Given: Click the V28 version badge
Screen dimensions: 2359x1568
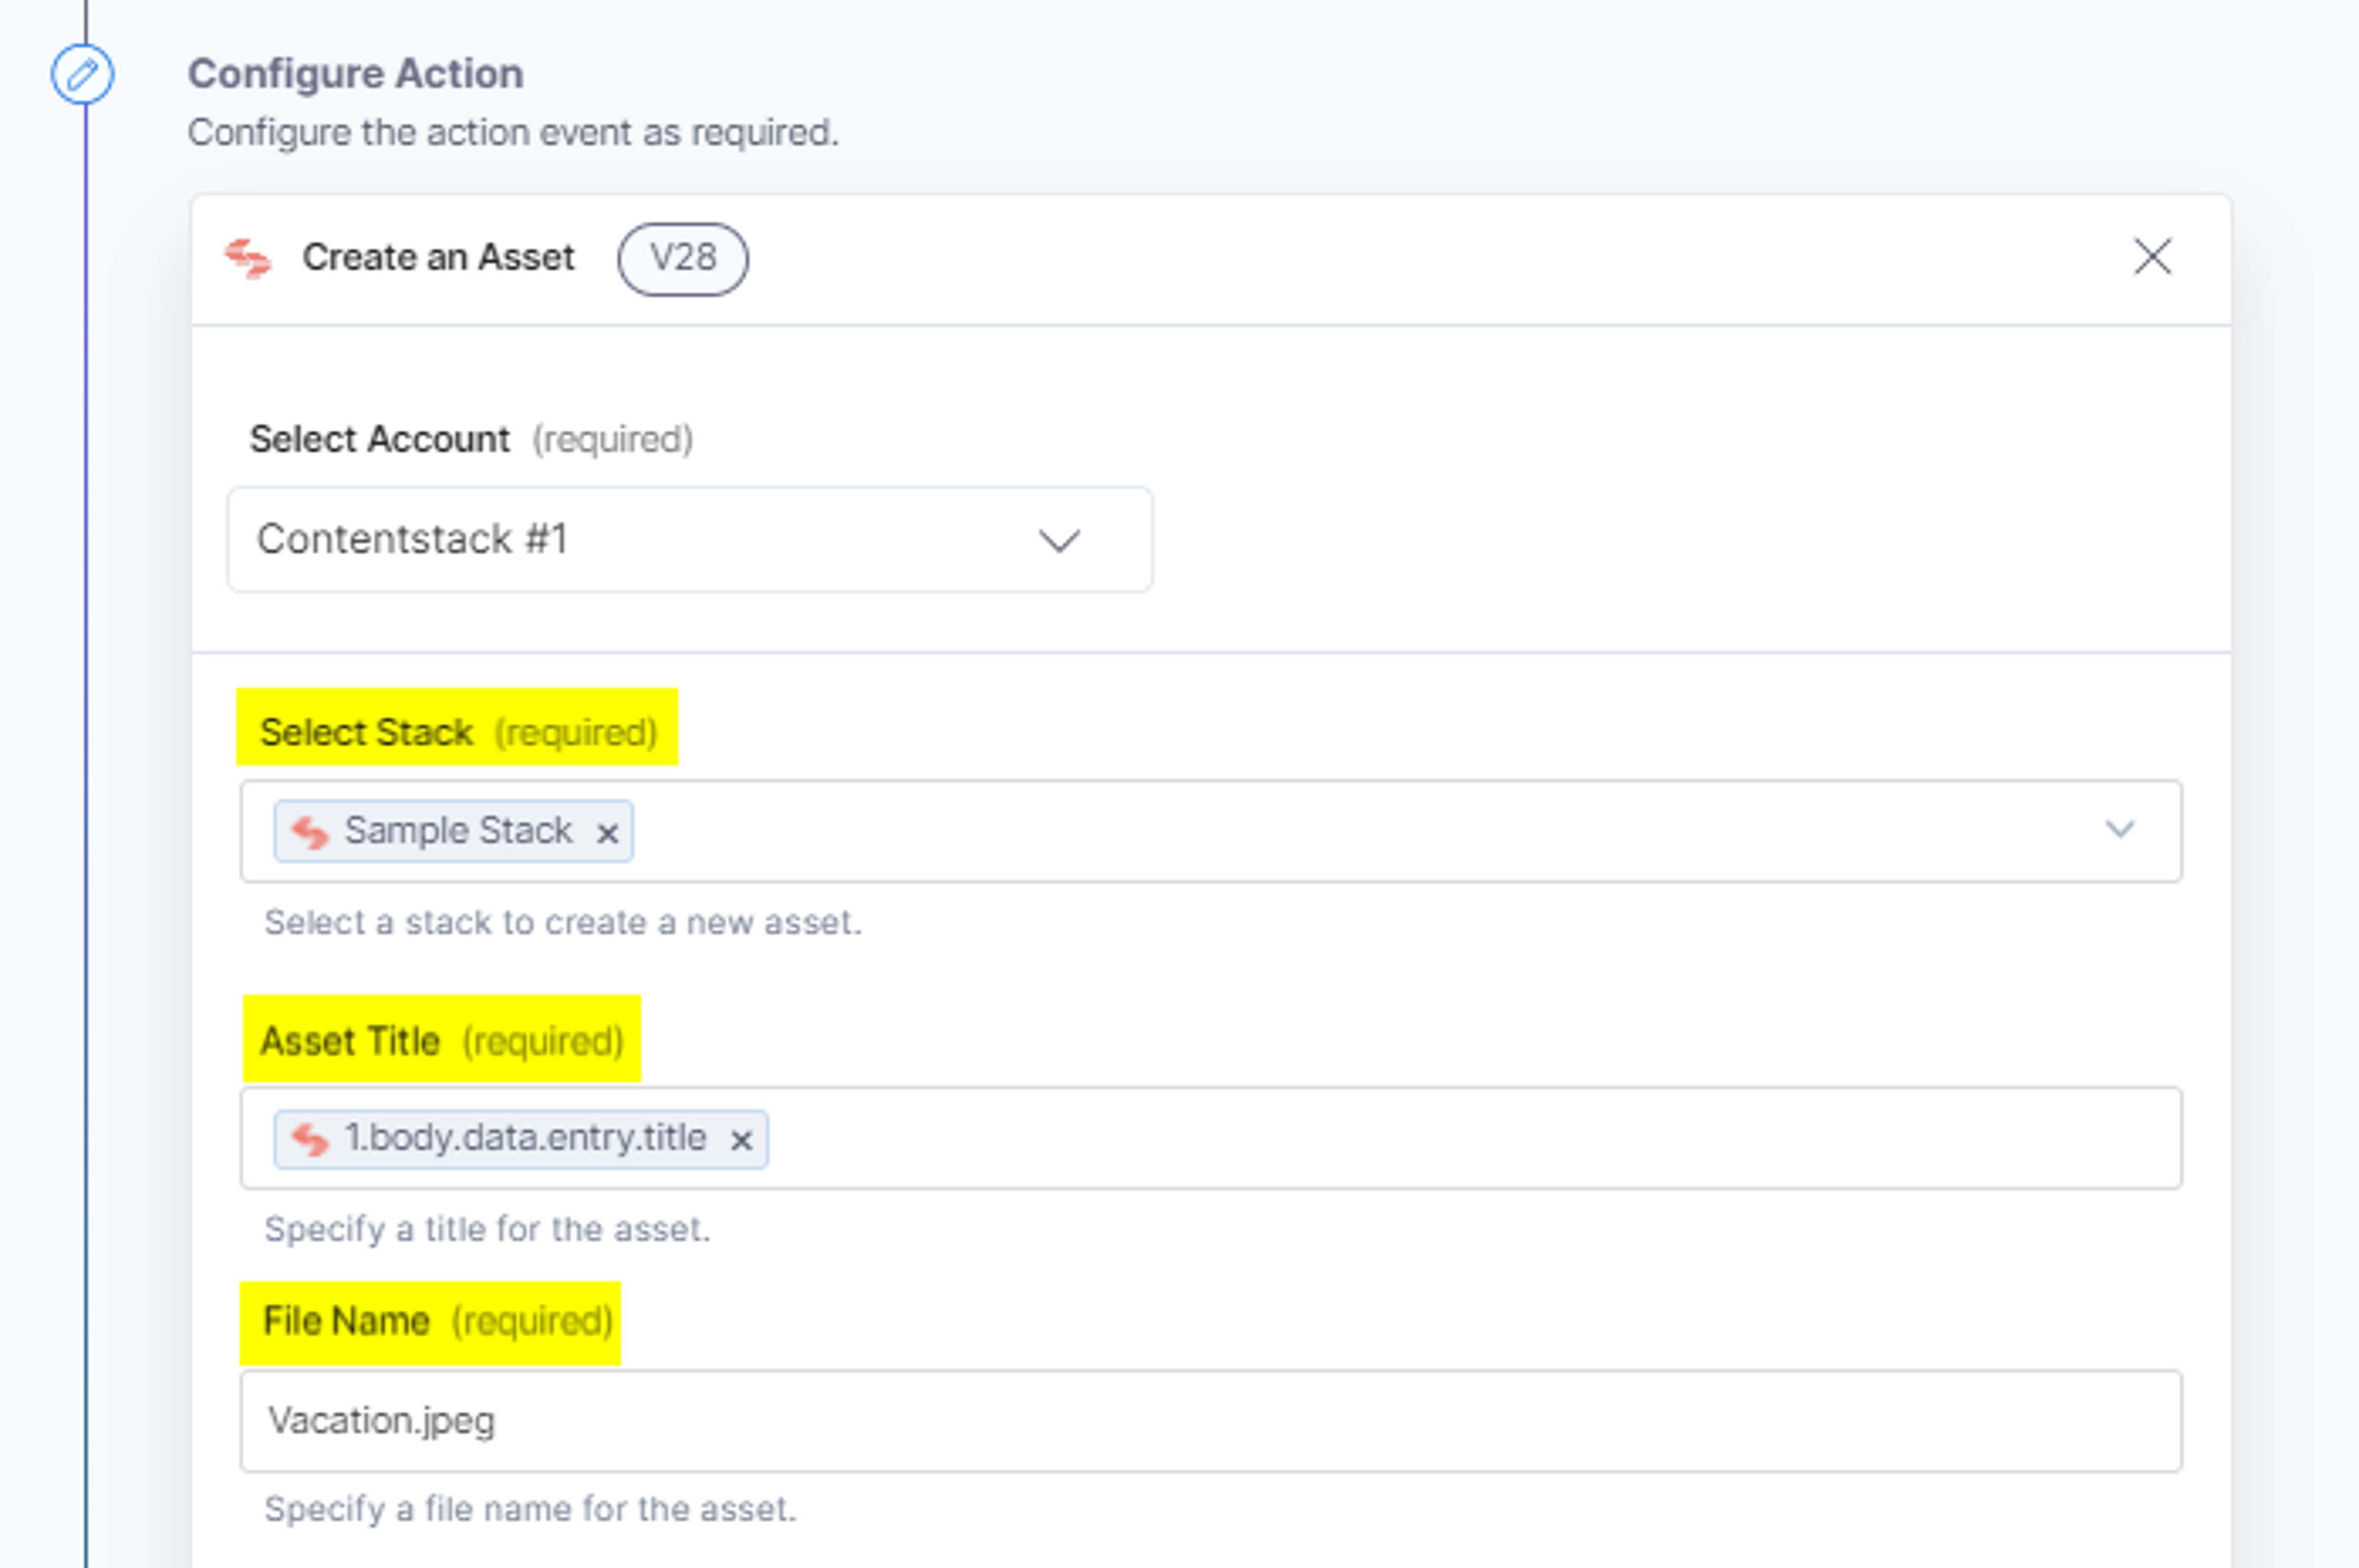Looking at the screenshot, I should pos(683,258).
